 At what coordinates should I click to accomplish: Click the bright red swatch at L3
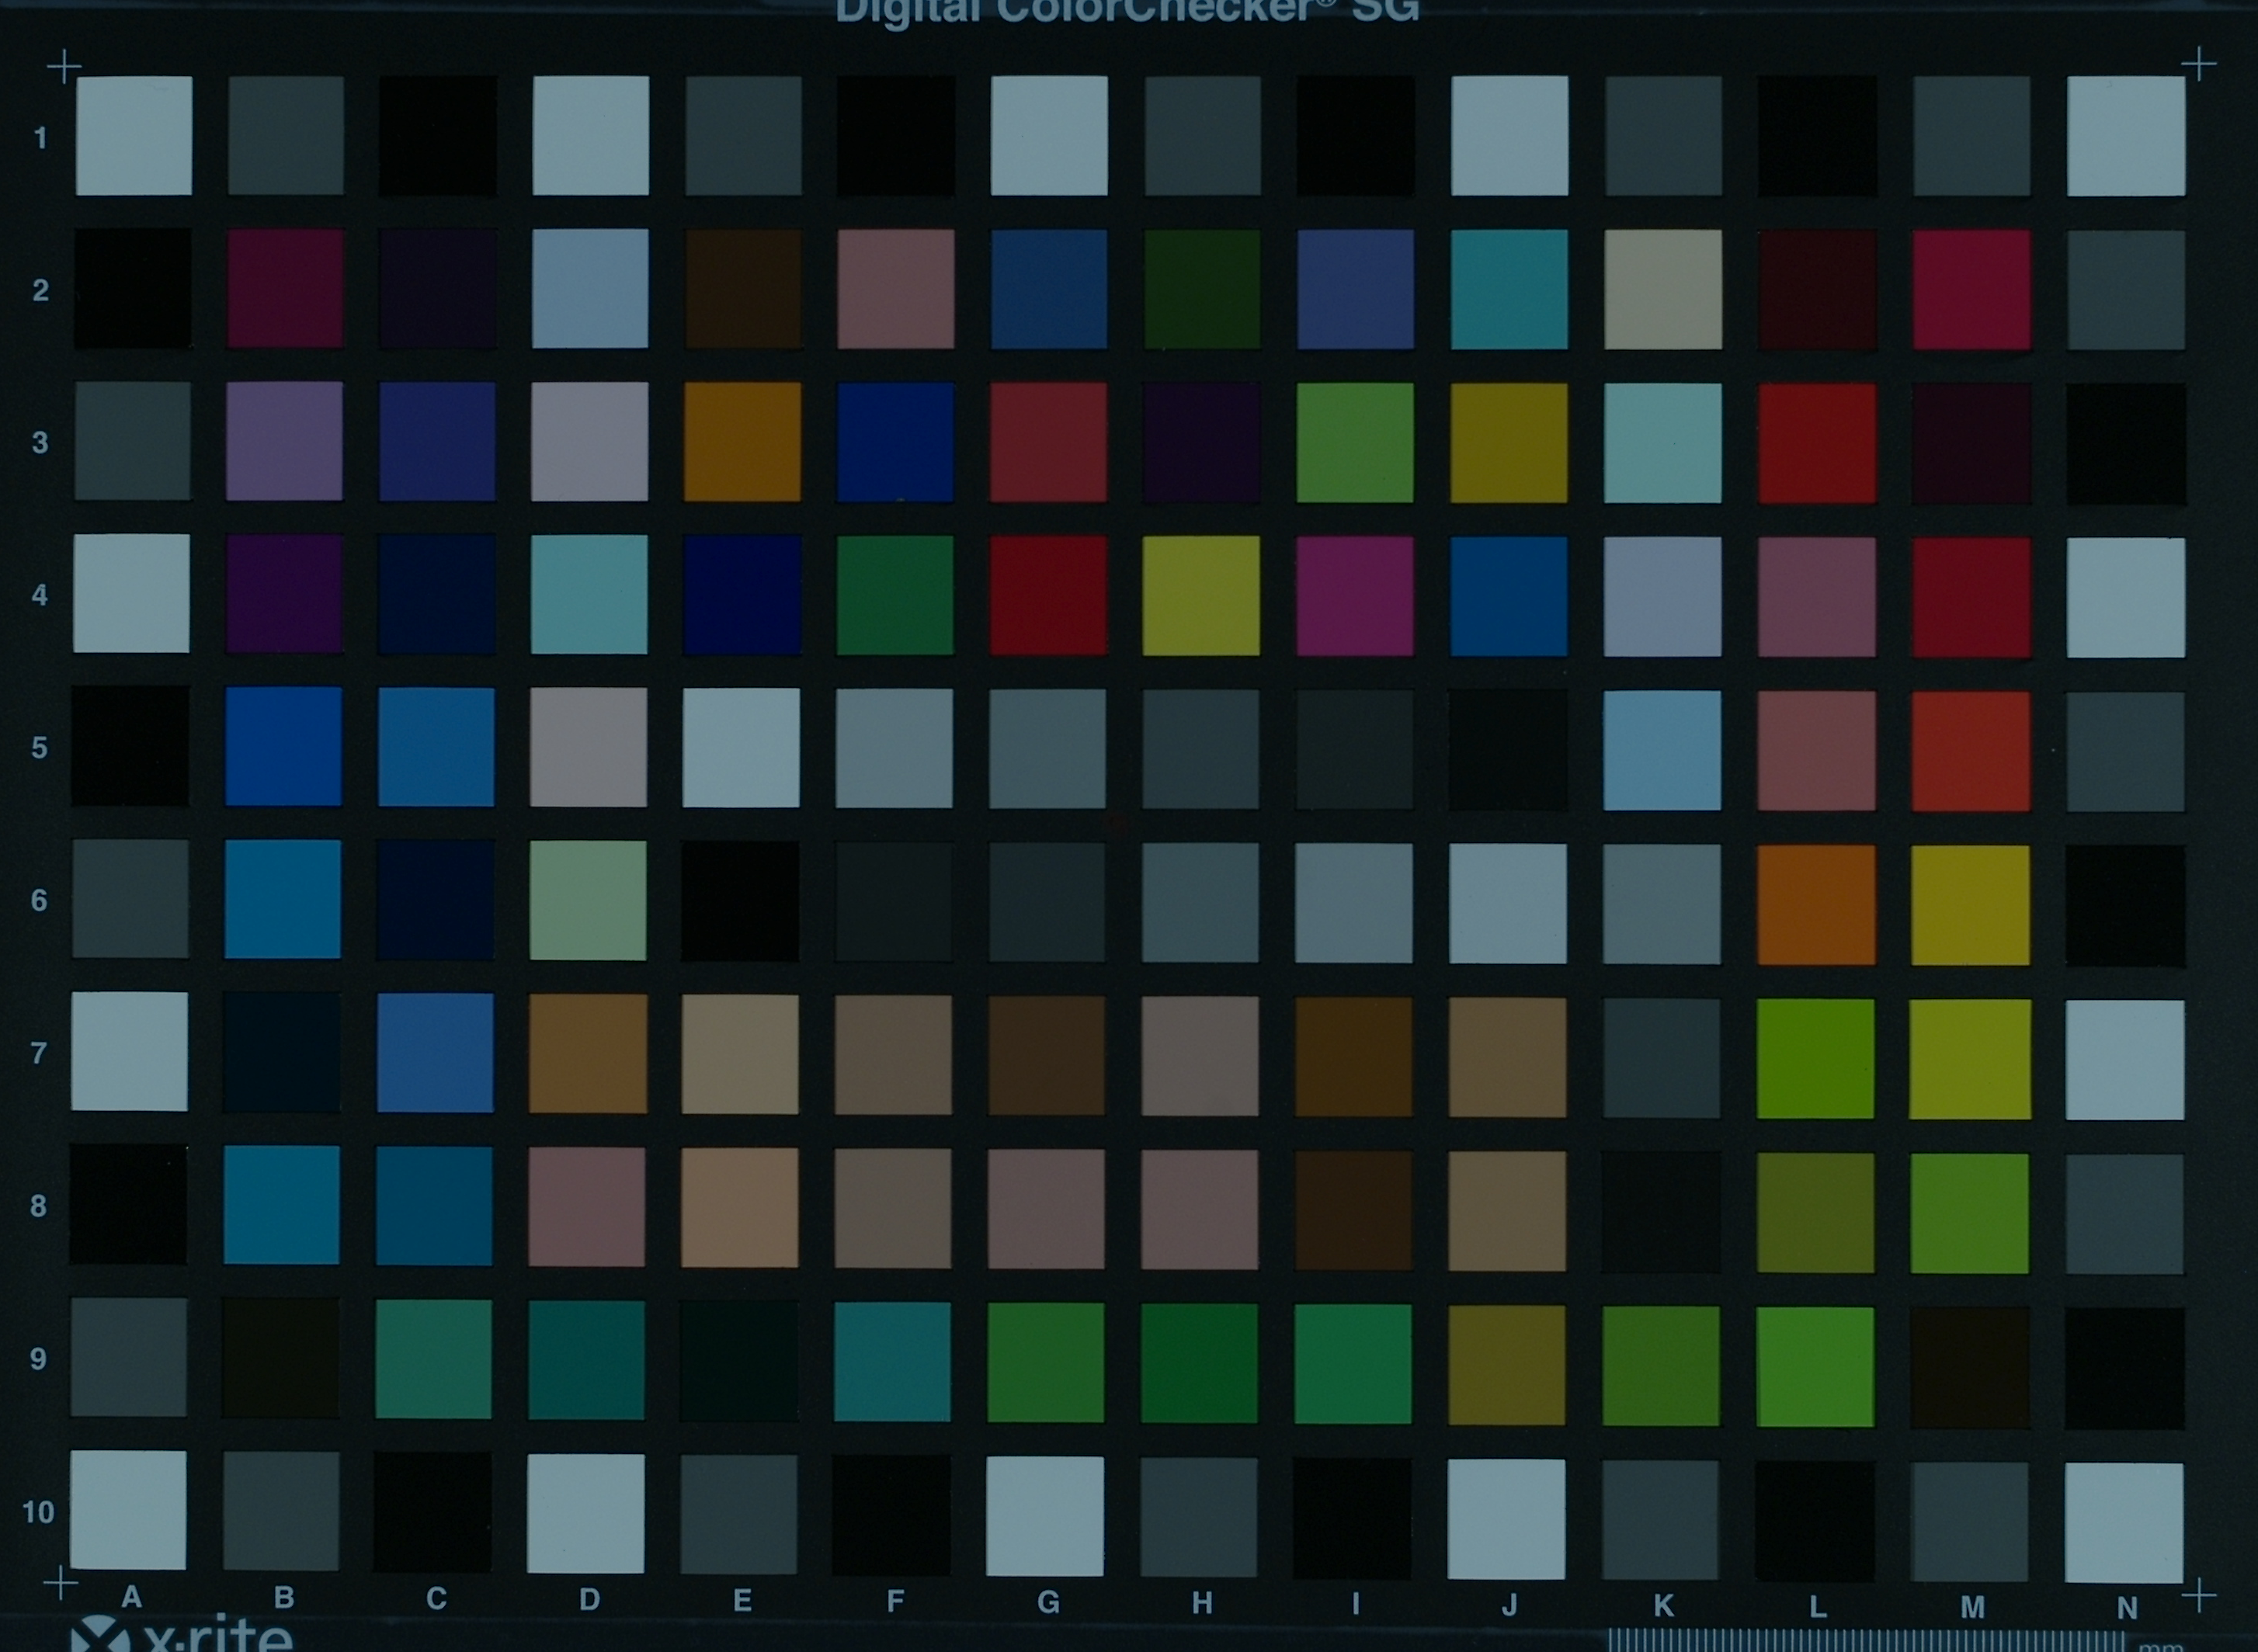click(1816, 443)
